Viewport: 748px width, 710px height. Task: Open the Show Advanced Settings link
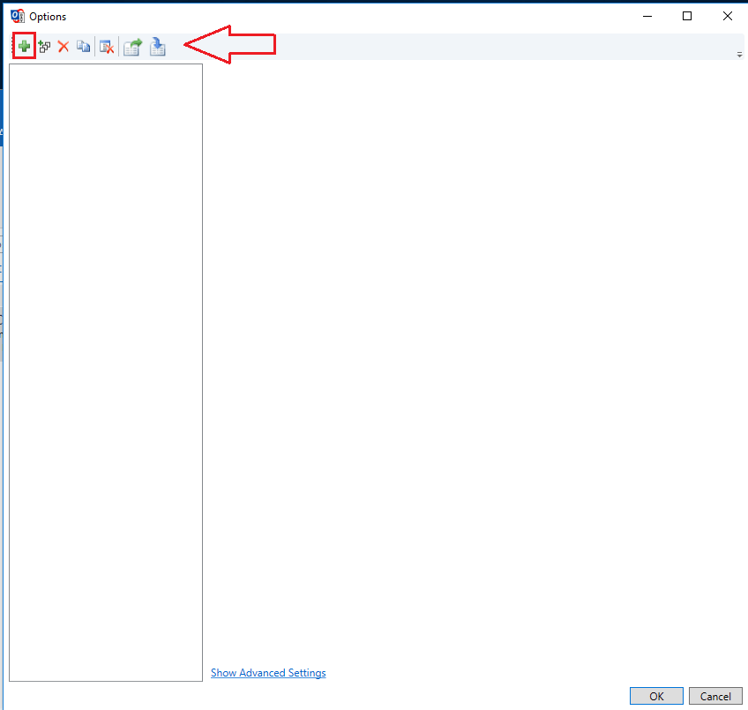pos(268,672)
